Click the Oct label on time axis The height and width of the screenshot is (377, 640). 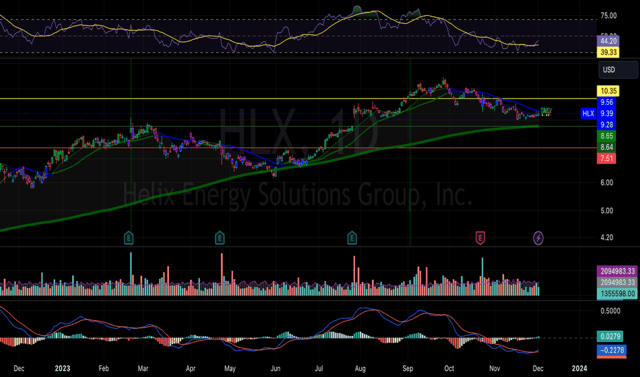pos(449,368)
